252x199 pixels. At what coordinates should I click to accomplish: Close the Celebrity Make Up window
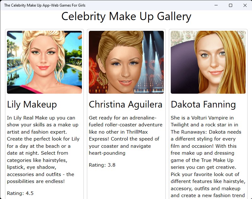245,5
